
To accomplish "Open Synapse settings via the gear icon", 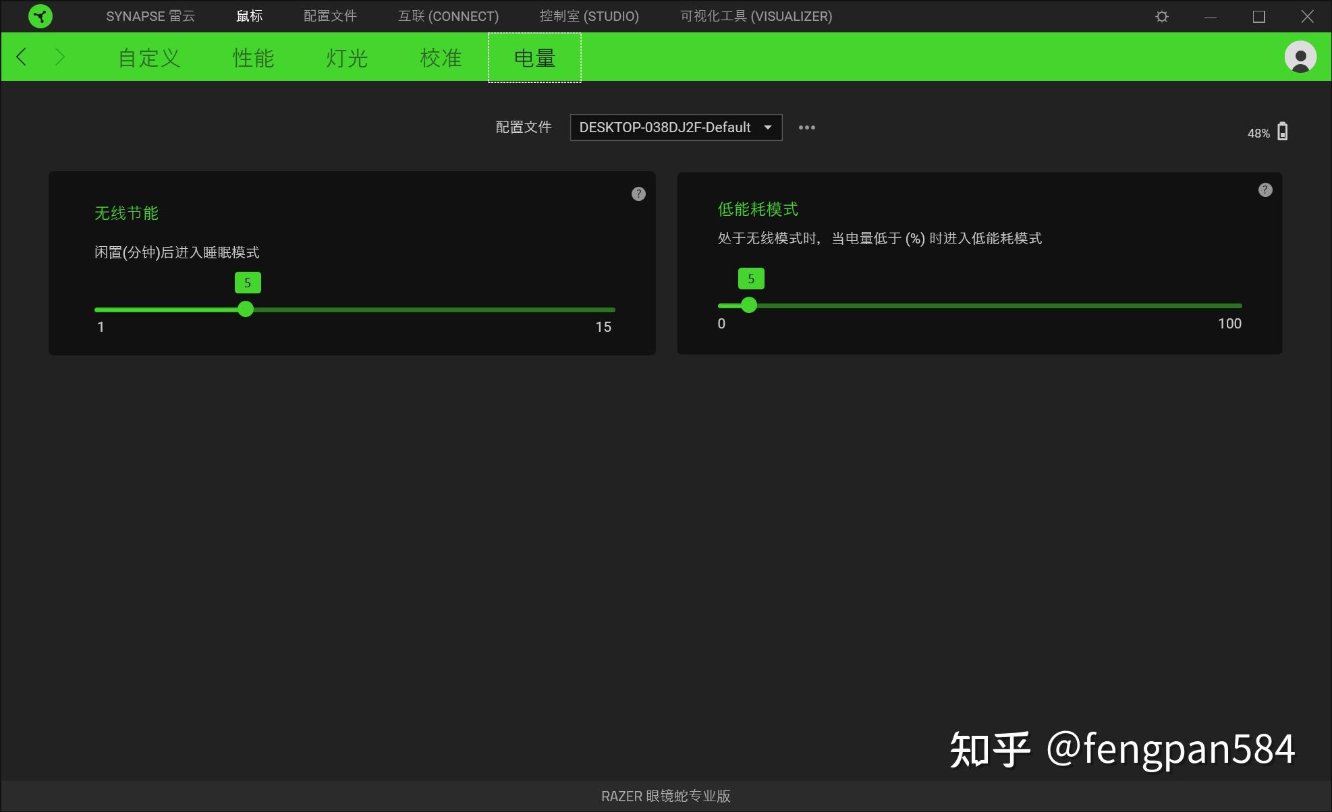I will (x=1161, y=16).
